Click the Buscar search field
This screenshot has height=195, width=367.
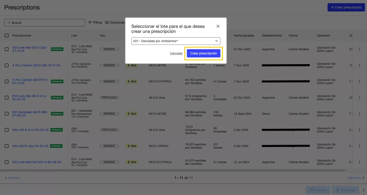coord(45,23)
